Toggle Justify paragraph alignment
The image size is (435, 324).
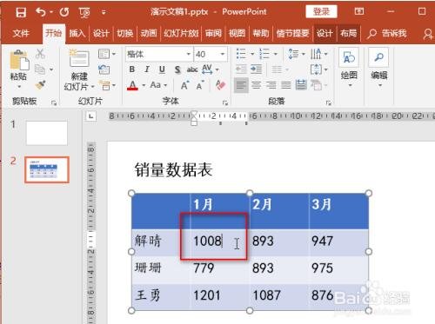point(286,85)
